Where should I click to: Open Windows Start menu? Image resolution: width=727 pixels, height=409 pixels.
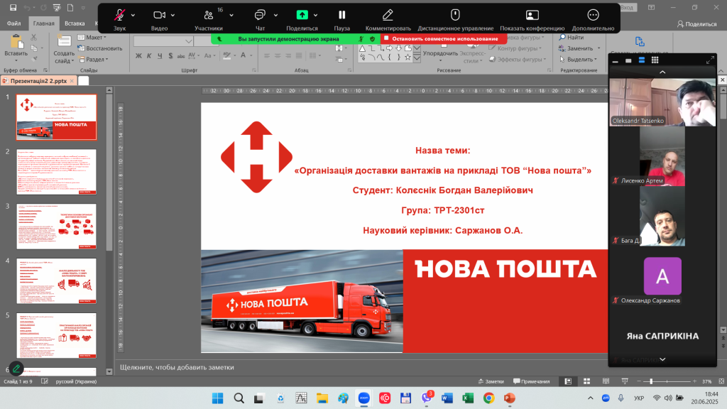pyautogui.click(x=217, y=398)
